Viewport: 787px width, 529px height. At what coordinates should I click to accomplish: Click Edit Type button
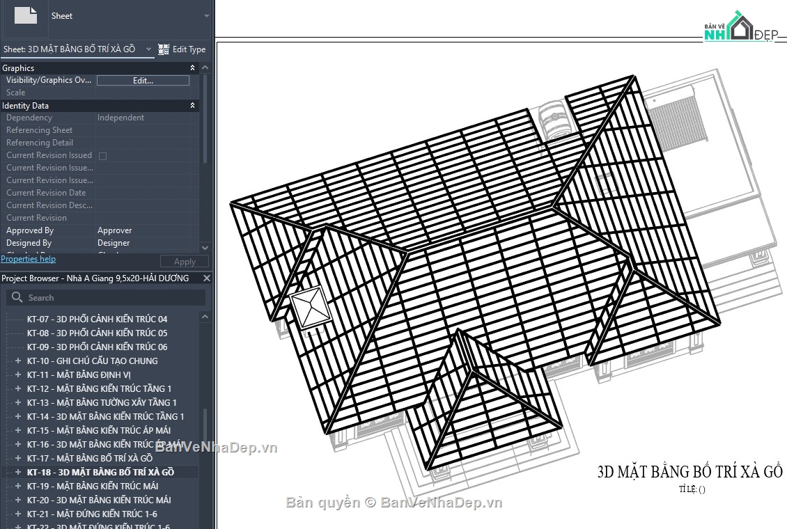click(182, 49)
